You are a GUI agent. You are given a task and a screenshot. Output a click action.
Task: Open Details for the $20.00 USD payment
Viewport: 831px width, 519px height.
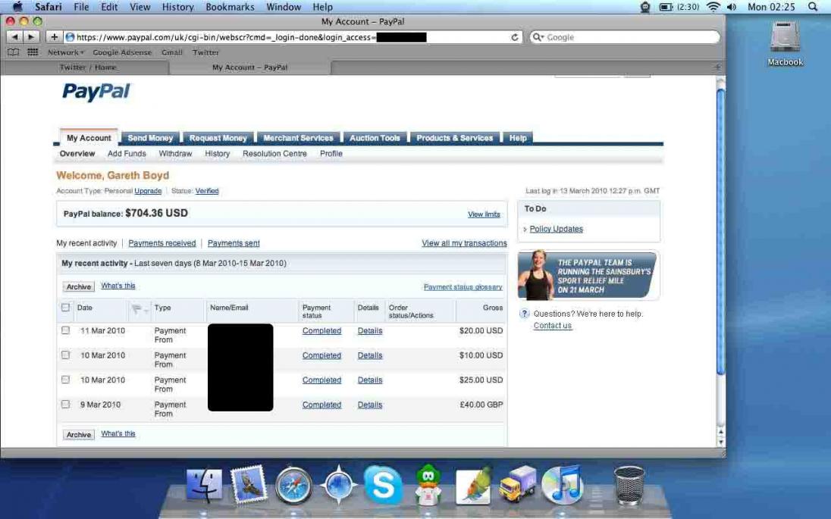pyautogui.click(x=370, y=330)
